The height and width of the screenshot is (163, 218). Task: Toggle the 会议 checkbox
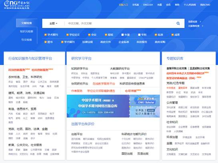point(89,35)
